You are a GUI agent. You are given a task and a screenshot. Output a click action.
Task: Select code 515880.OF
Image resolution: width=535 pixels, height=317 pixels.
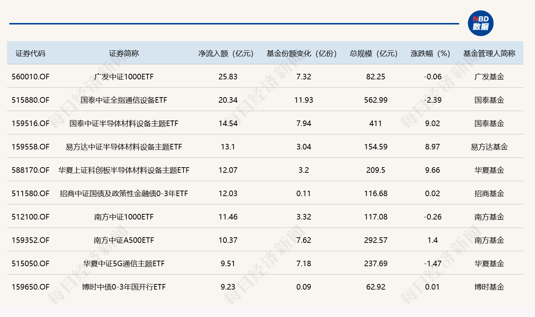pyautogui.click(x=30, y=100)
